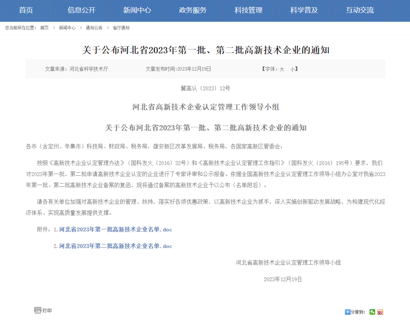
Task: Select 政务服务 in the navigation bar
Action: (x=193, y=10)
